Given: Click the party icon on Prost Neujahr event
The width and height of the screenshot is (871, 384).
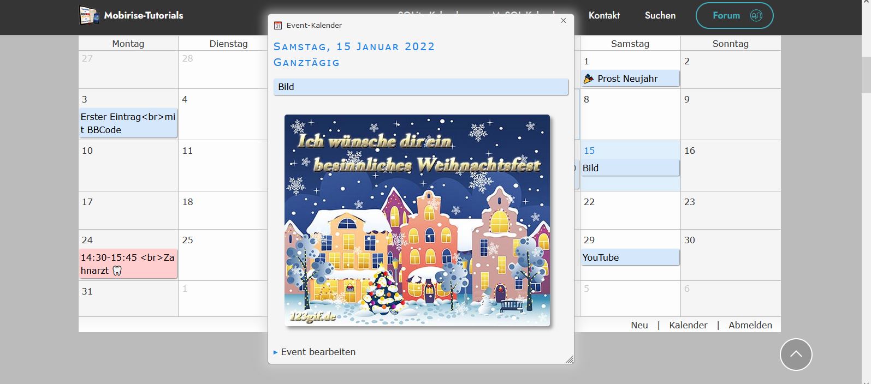Looking at the screenshot, I should pyautogui.click(x=588, y=79).
